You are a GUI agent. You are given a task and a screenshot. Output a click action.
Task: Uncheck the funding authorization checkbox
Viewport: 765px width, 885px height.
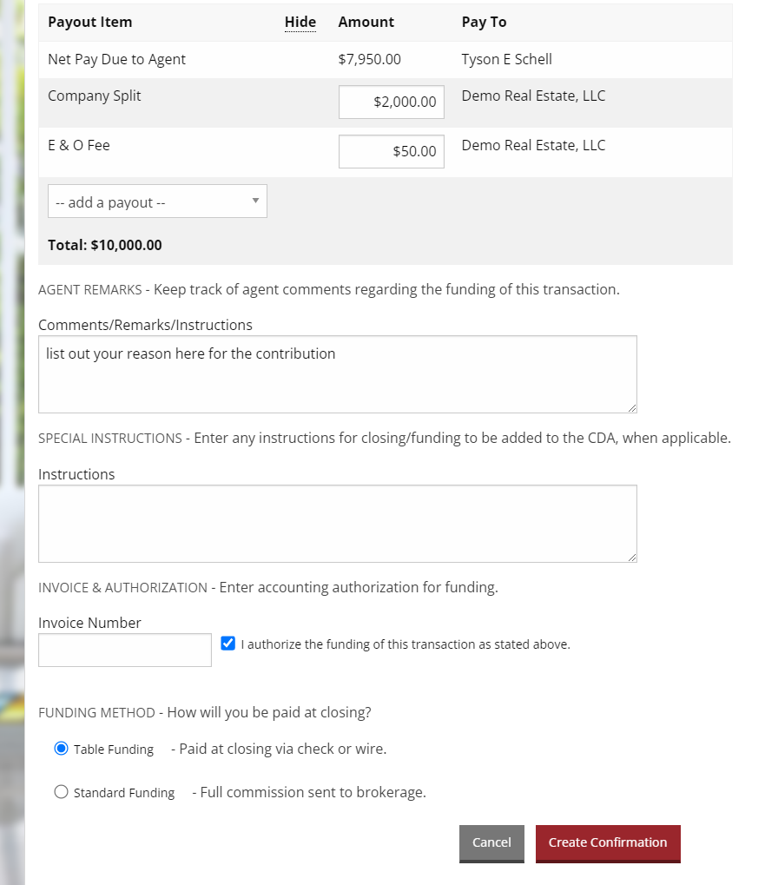click(x=228, y=643)
